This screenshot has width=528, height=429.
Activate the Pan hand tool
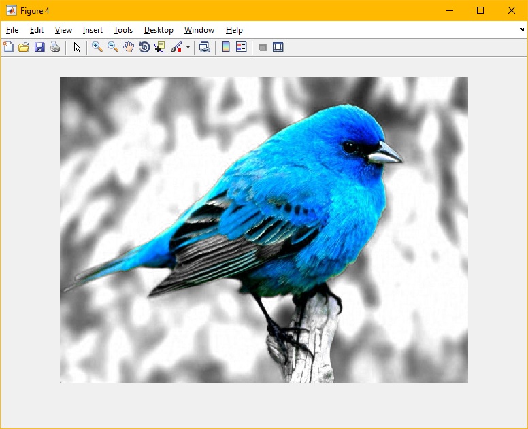tap(129, 47)
